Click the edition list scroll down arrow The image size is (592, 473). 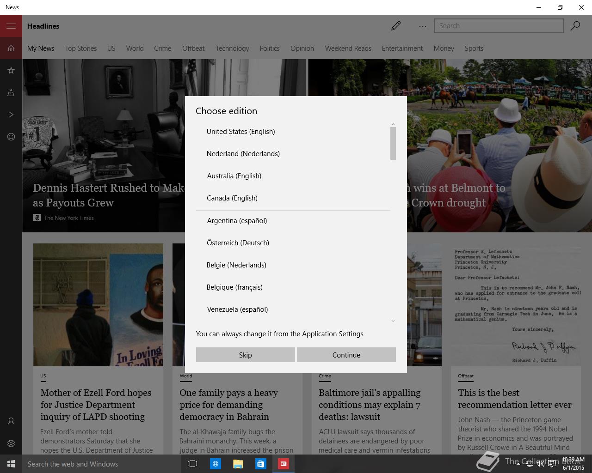point(393,321)
